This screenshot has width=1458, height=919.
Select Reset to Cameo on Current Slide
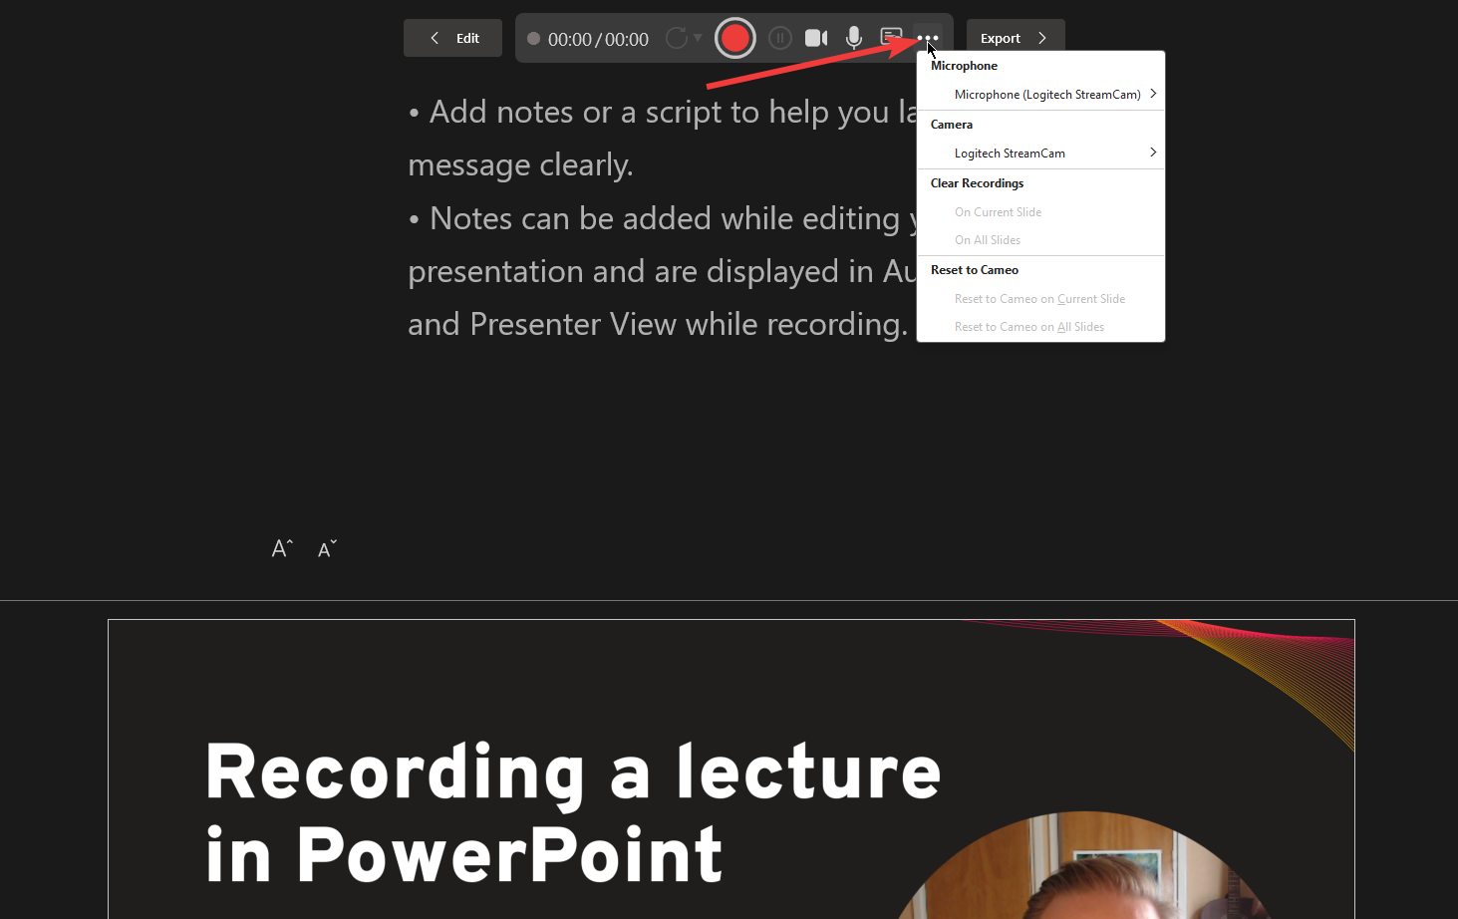click(x=1040, y=299)
